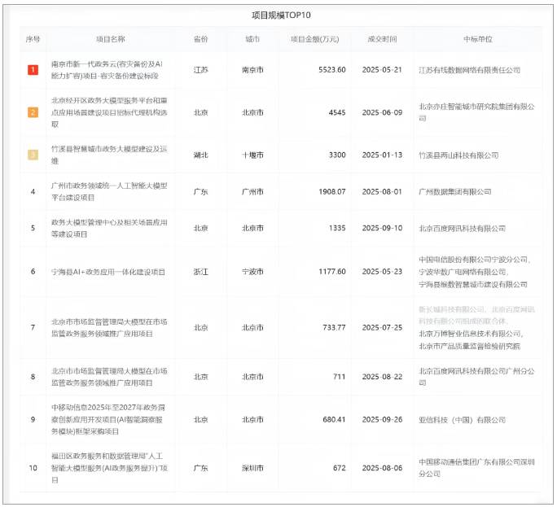Click province 湖北
Viewport: 557px width, 507px height.
point(200,155)
